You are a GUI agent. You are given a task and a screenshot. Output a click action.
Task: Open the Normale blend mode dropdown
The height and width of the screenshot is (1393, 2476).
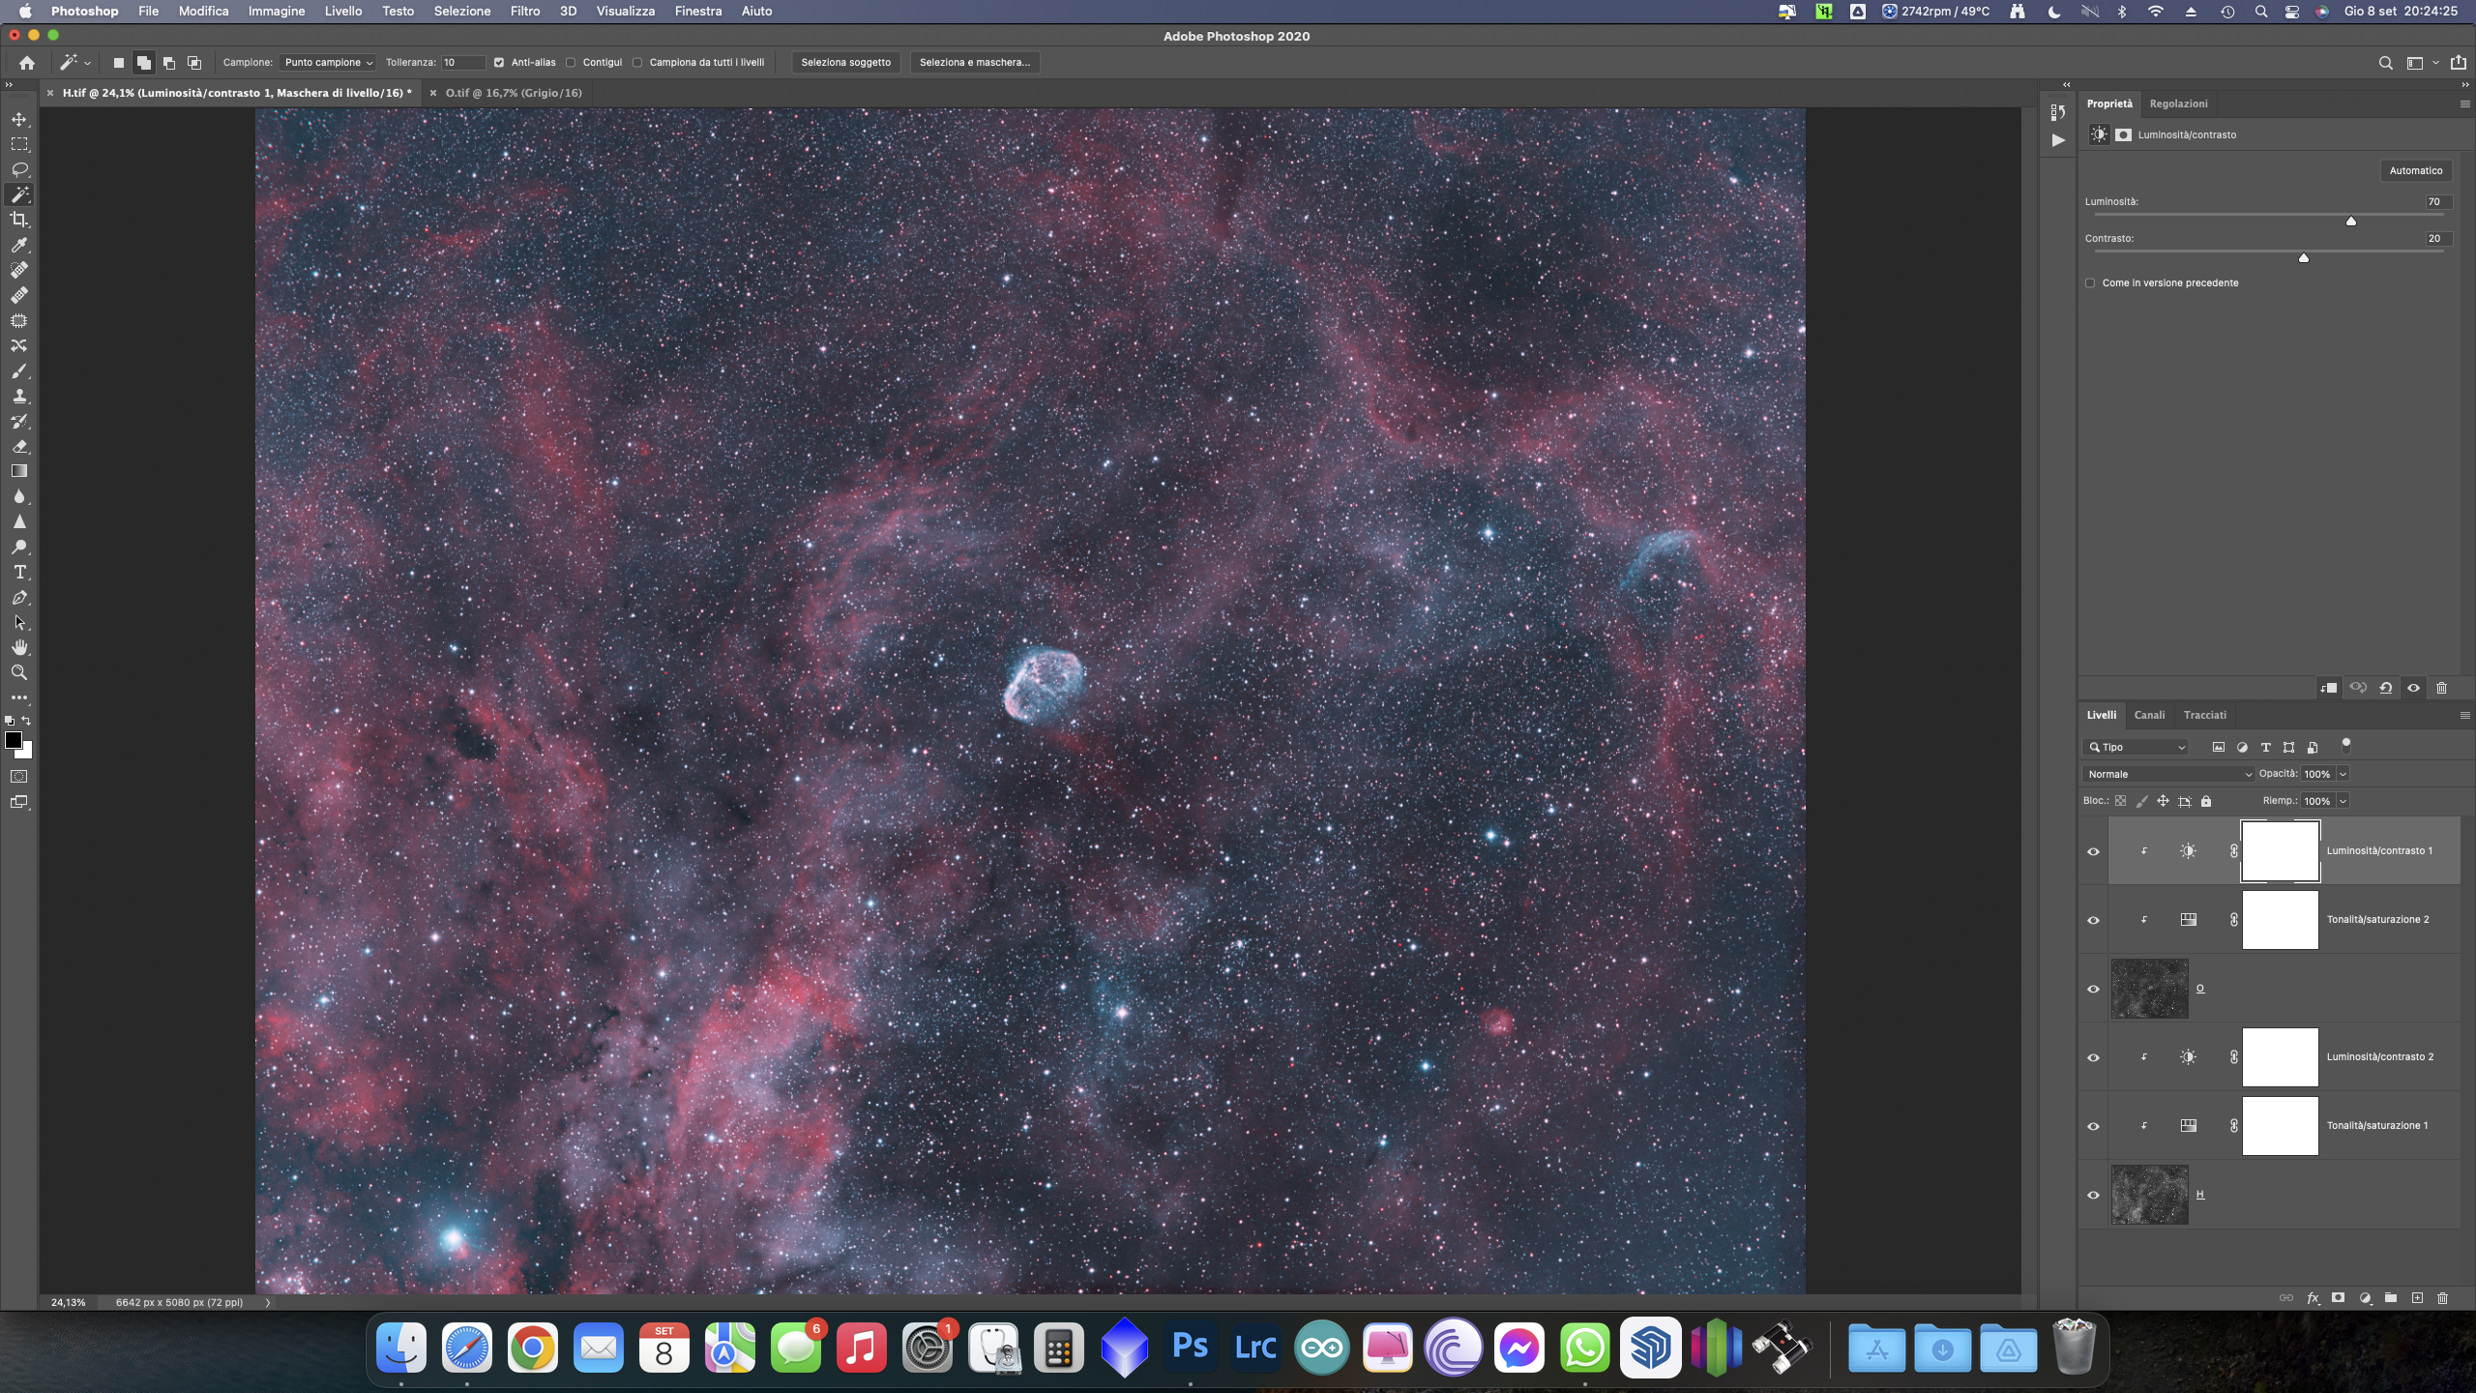(2167, 774)
